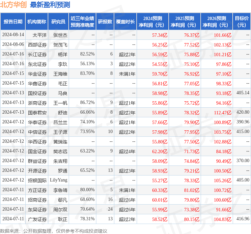The height and width of the screenshot is (234, 251).
Task: Select the 覆盖时长 column header
Action: click(x=125, y=21)
